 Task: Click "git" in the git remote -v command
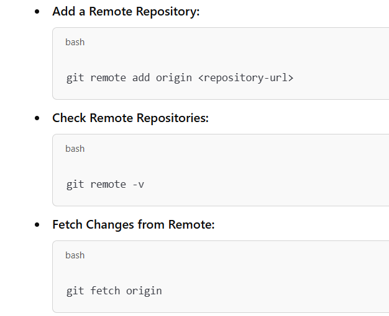point(75,185)
